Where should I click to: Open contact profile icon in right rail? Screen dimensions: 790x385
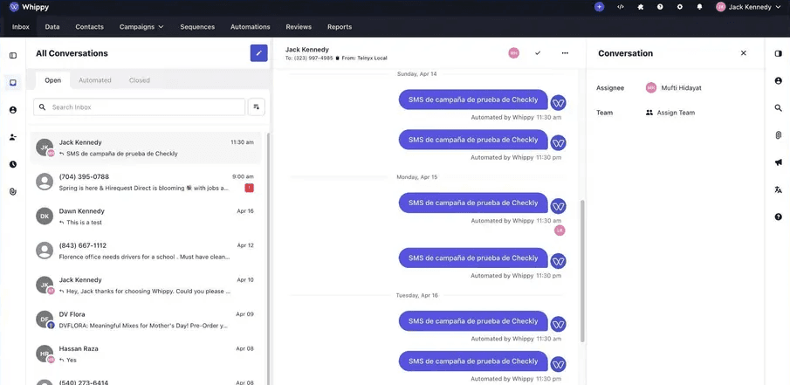coord(779,80)
